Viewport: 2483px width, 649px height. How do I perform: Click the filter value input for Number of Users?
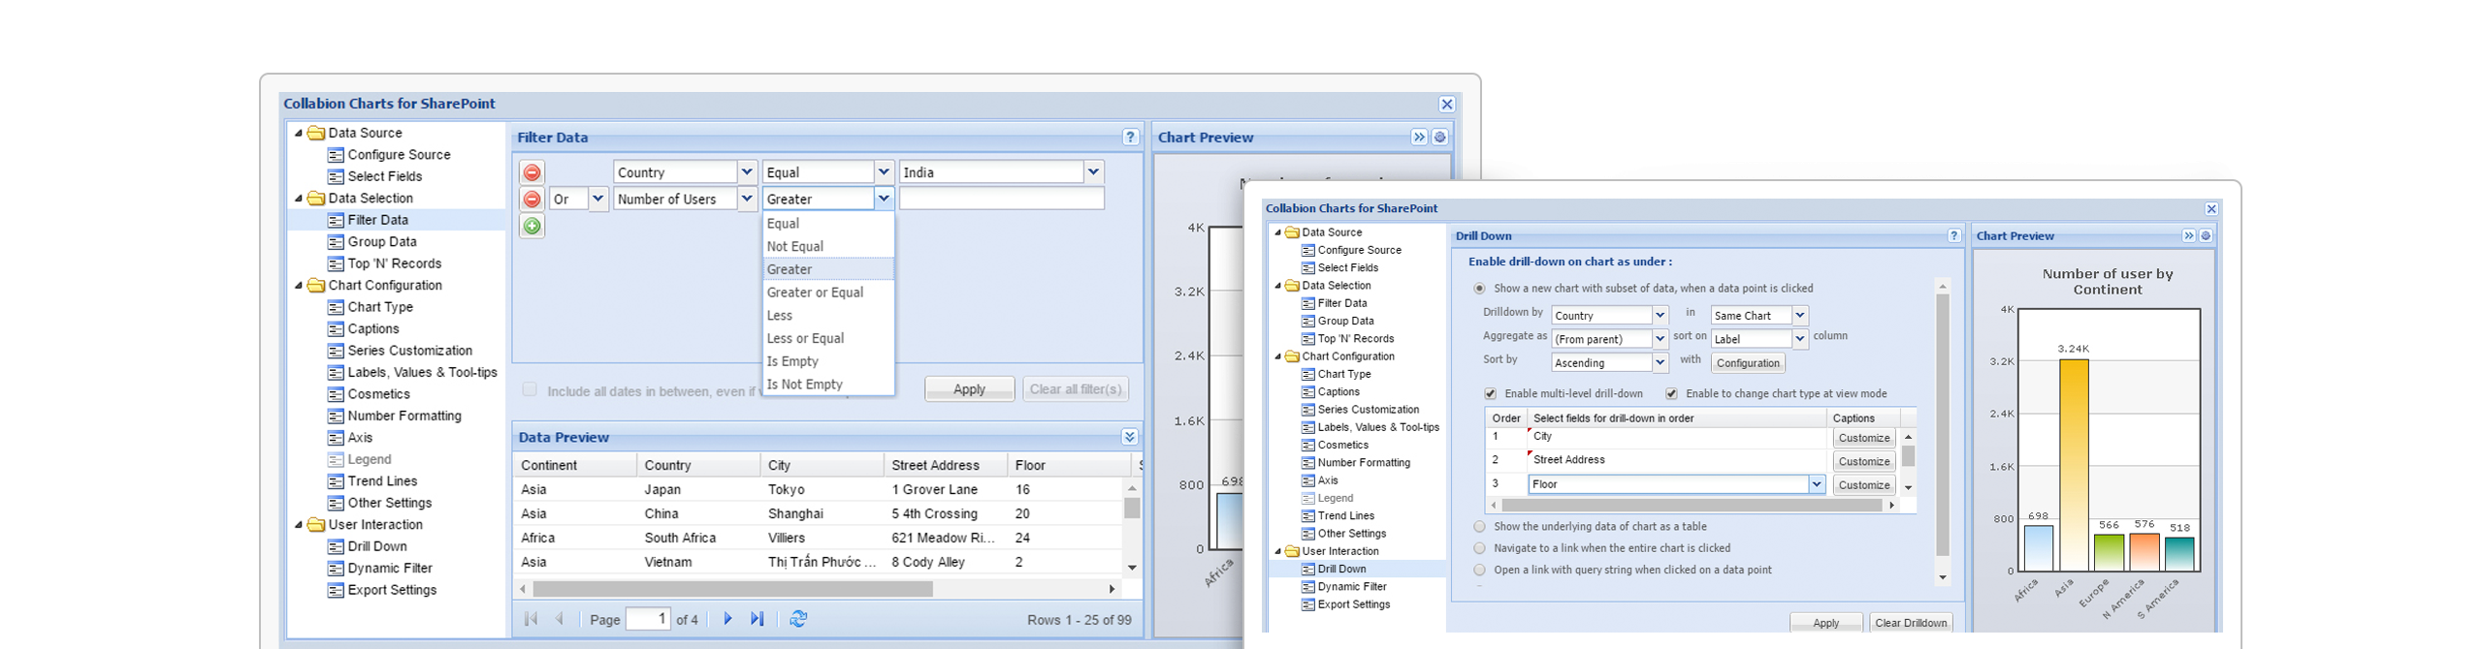pos(1001,200)
